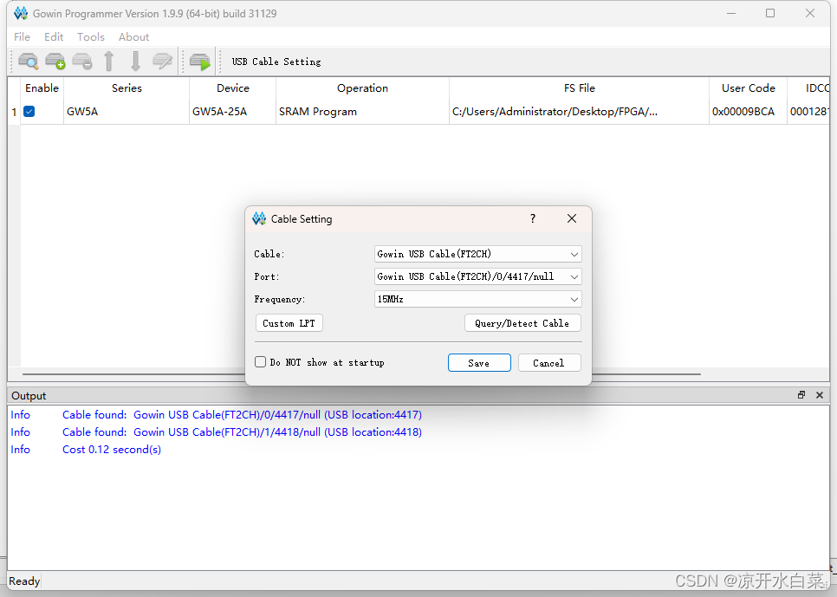
Task: Open the File menu
Action: pyautogui.click(x=22, y=37)
